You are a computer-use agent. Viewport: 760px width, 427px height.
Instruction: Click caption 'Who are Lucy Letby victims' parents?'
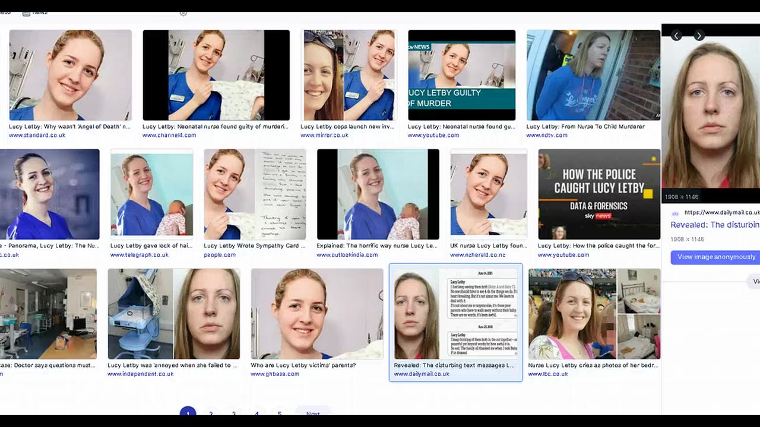click(x=303, y=366)
